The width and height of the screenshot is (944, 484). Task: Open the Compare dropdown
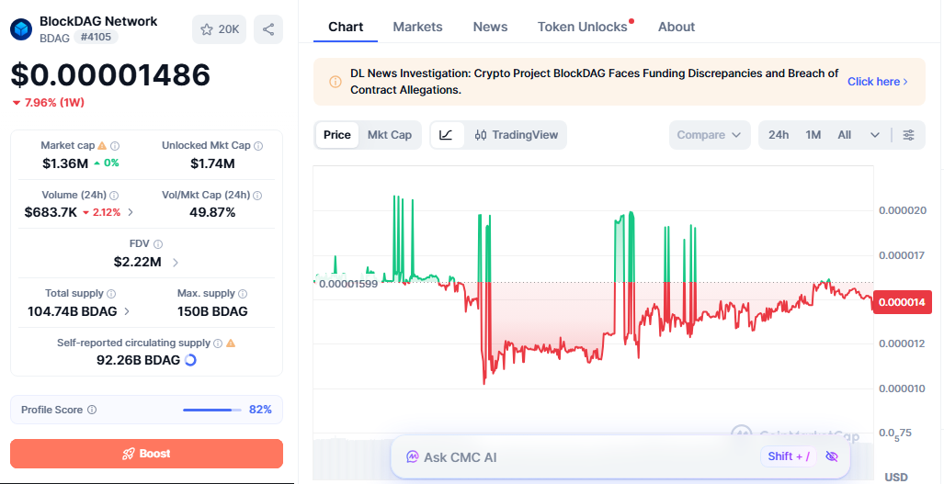click(x=710, y=135)
